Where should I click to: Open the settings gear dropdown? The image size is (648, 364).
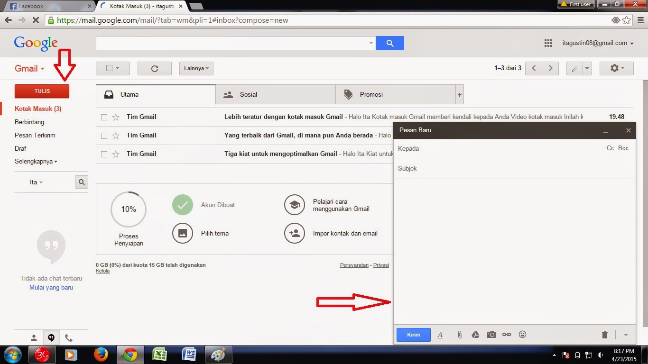tap(616, 68)
